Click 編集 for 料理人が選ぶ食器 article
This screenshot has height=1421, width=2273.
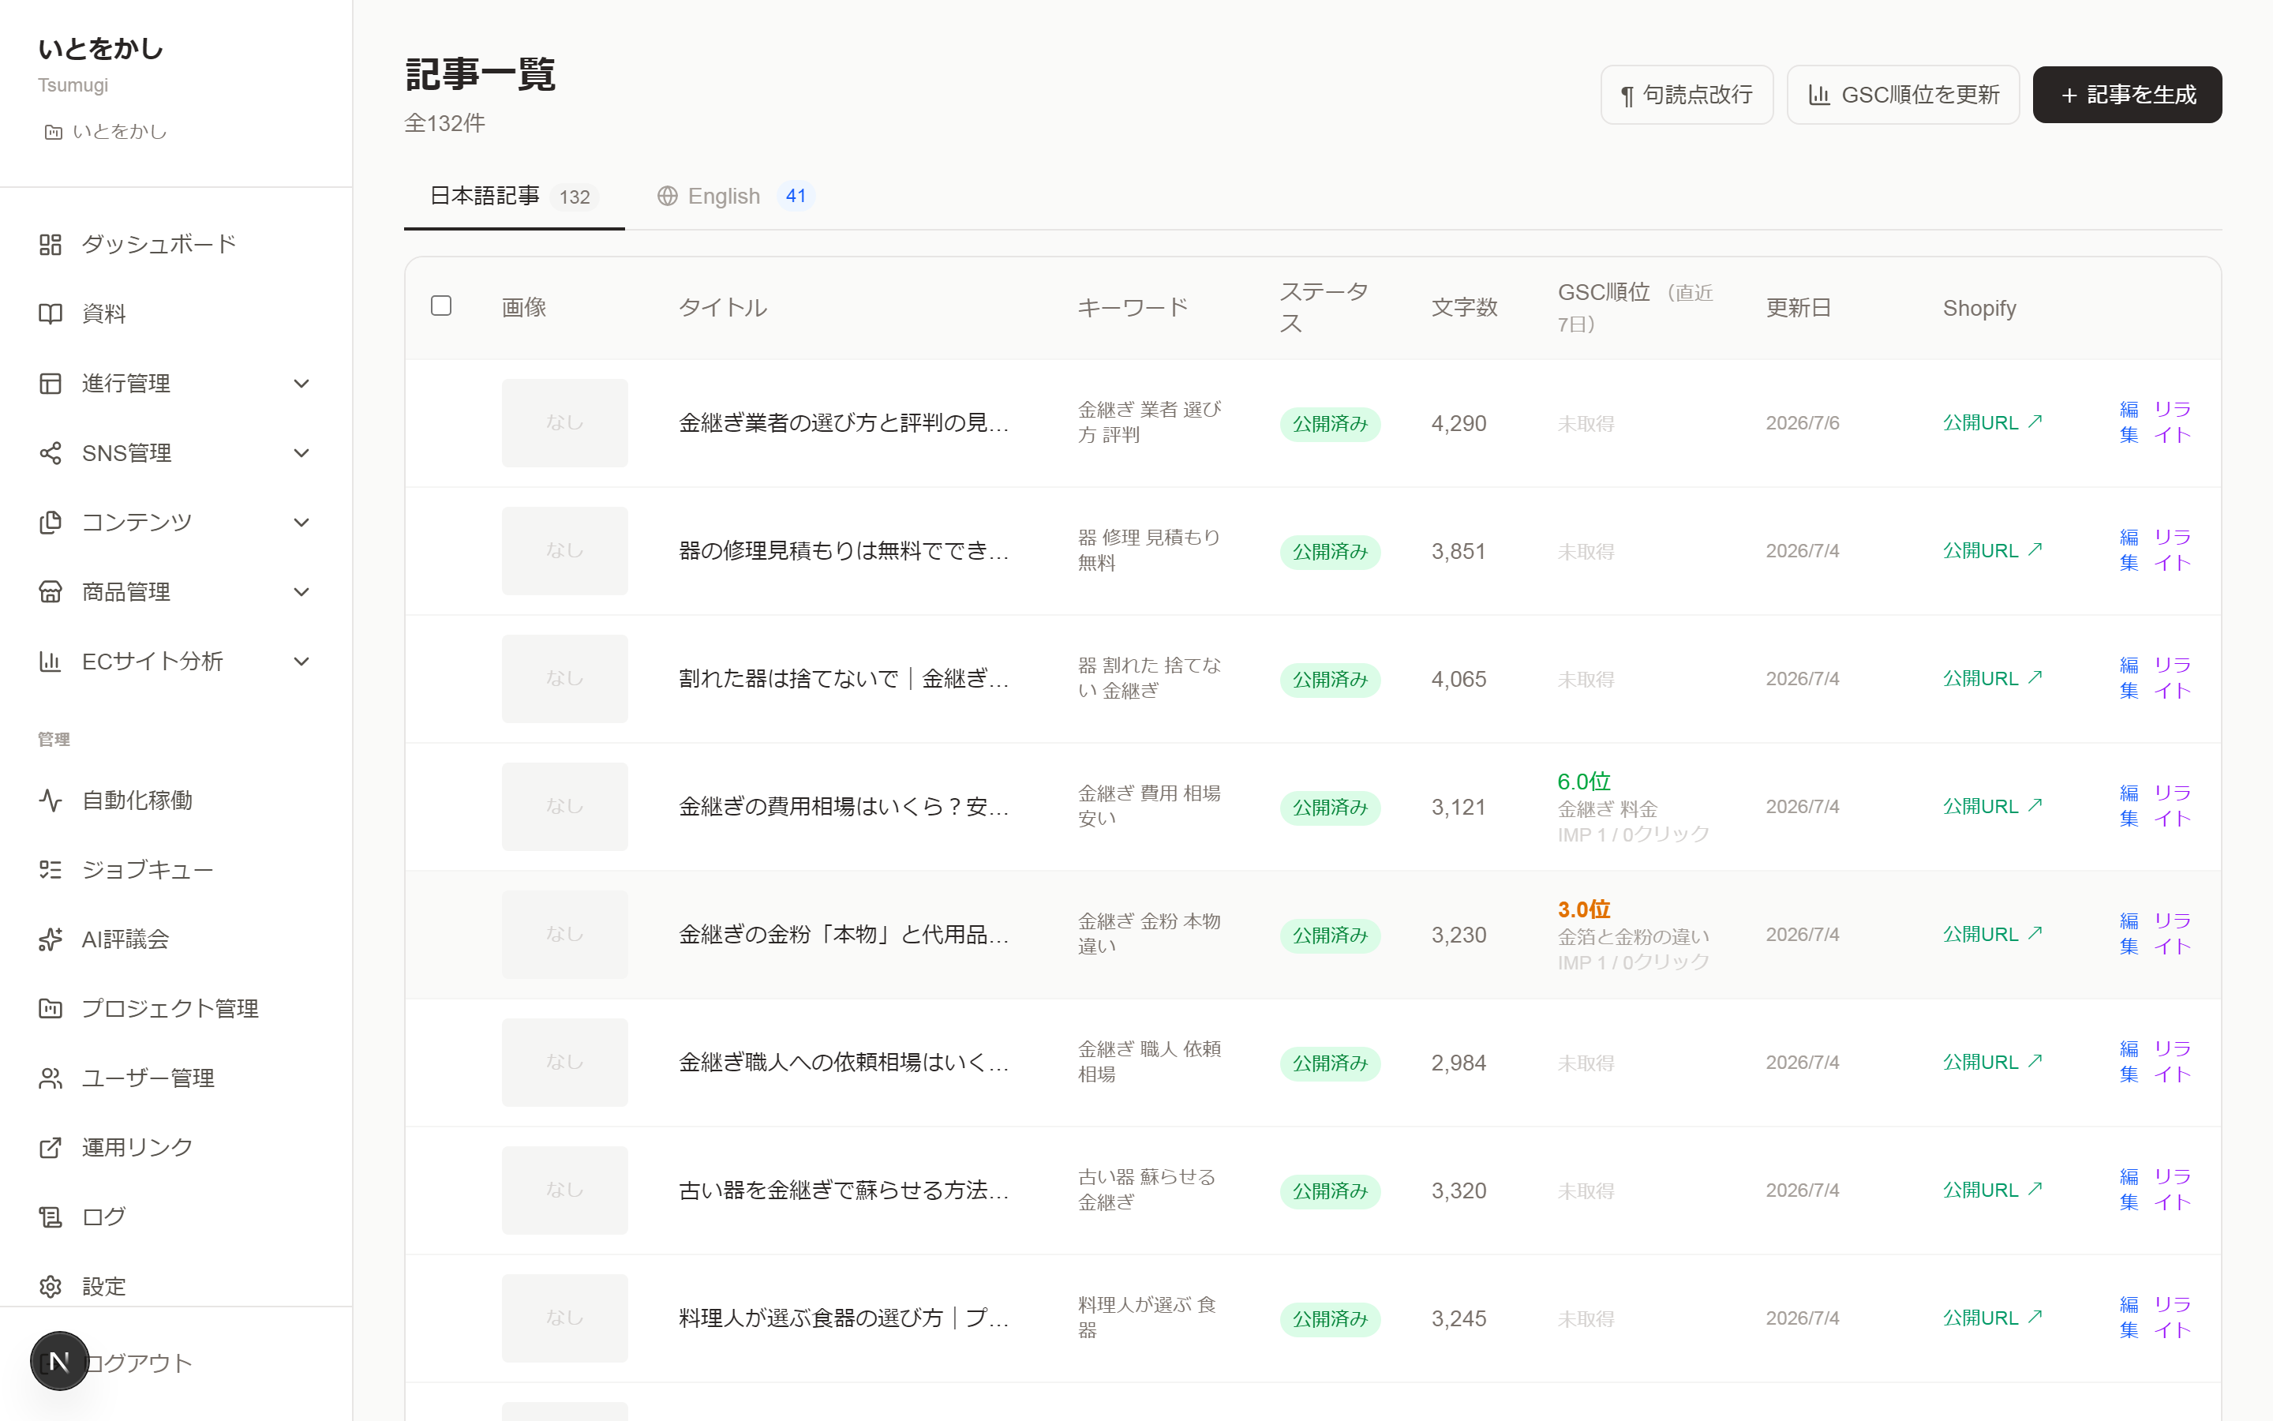tap(2129, 1318)
